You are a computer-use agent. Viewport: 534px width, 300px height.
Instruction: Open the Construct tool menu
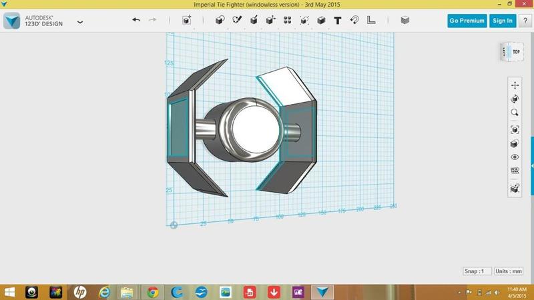pos(254,20)
